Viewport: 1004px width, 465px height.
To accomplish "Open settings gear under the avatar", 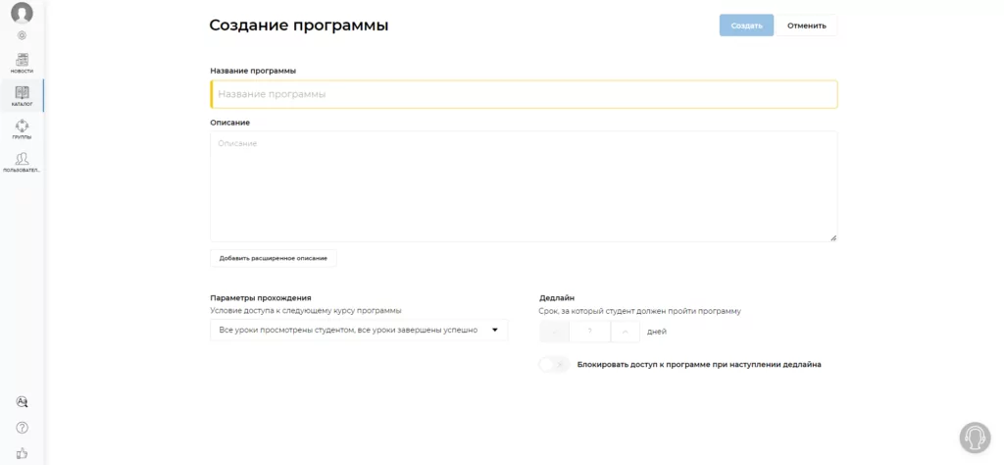I will click(22, 35).
